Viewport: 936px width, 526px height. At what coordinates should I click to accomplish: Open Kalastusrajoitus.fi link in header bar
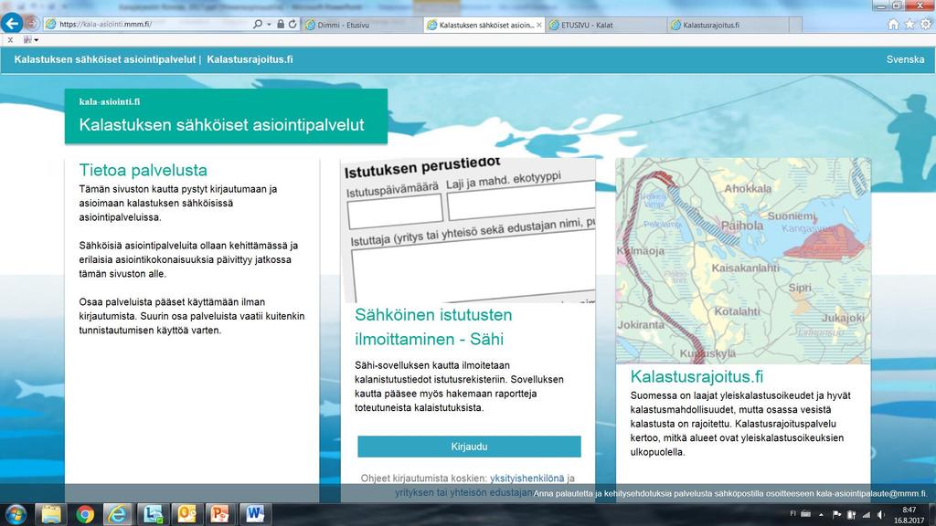click(x=250, y=59)
